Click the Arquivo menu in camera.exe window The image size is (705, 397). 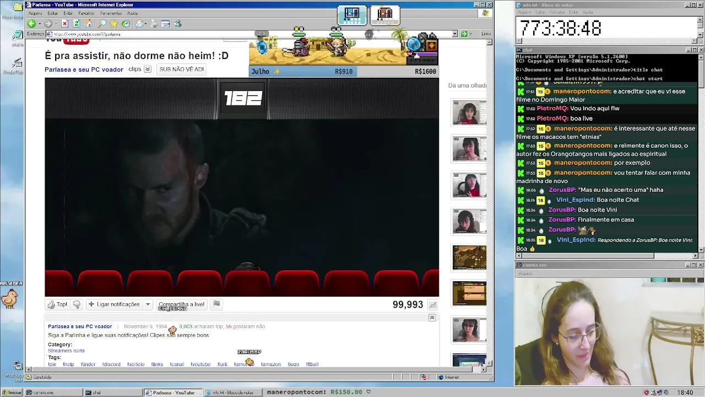point(525,273)
